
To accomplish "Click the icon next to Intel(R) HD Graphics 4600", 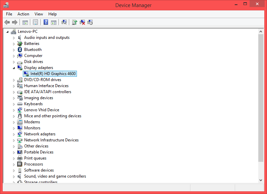I will click(x=26, y=74).
